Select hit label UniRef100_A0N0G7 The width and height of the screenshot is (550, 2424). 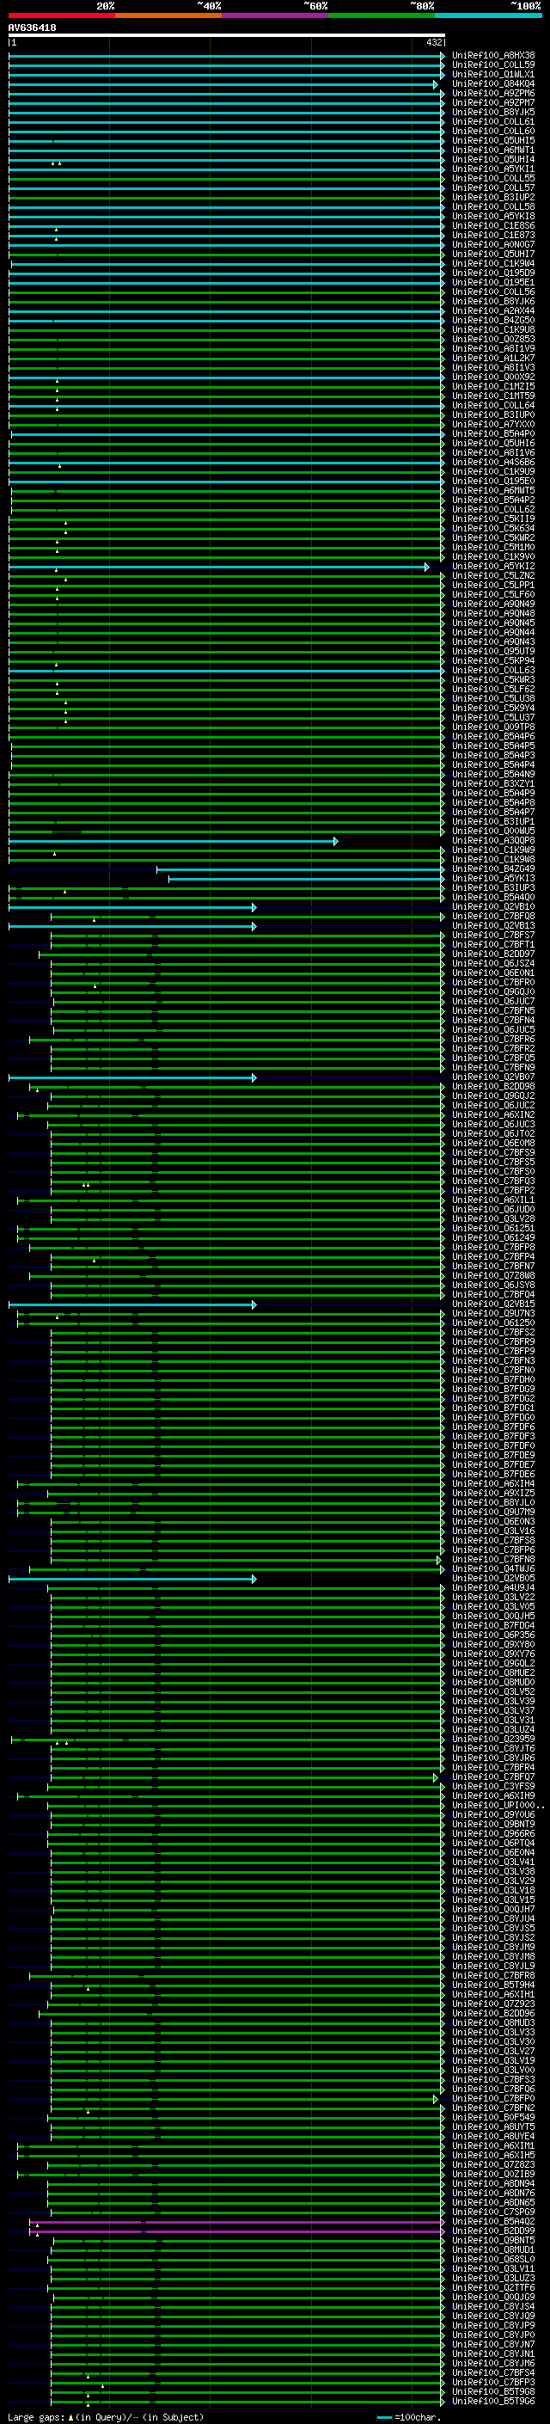point(492,245)
